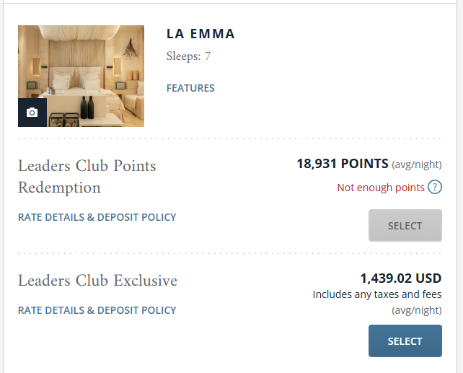Click avg/night label below taxes and fees
Screen dimensions: 463x373
click(417, 310)
